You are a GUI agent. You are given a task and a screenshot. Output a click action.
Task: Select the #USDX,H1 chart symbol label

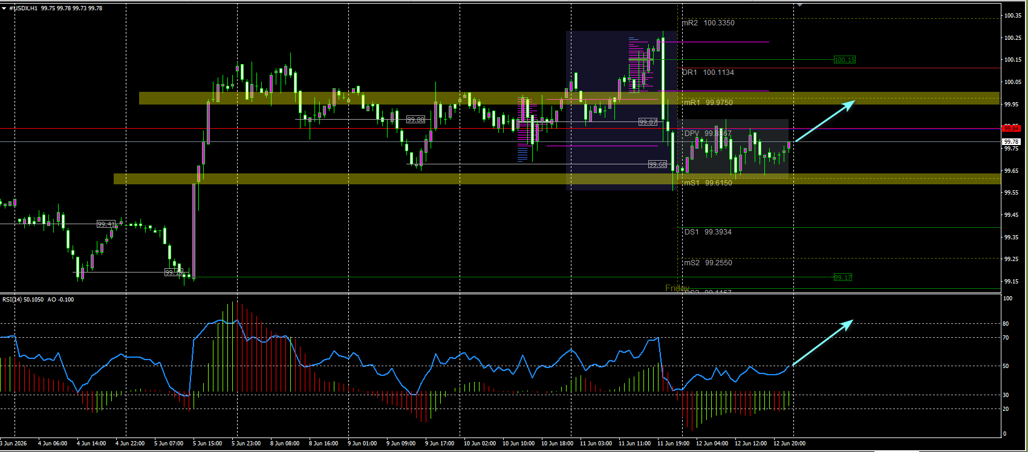pos(24,8)
